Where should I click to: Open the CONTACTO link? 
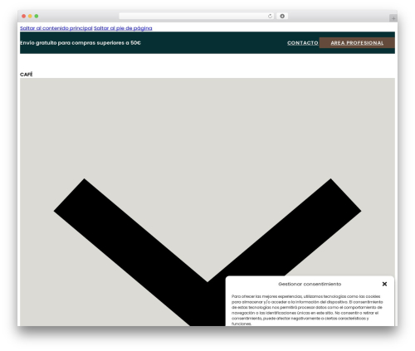click(x=303, y=43)
